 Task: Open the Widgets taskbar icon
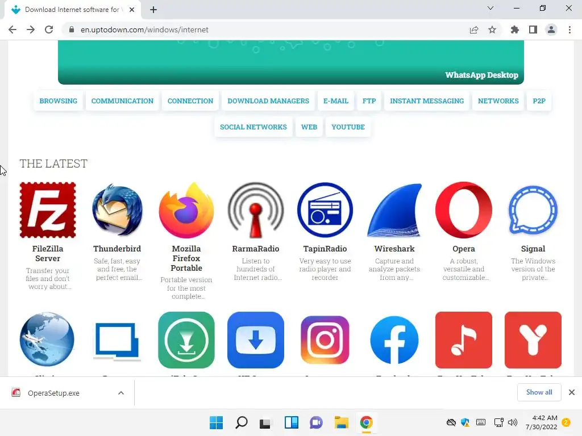pos(292,422)
